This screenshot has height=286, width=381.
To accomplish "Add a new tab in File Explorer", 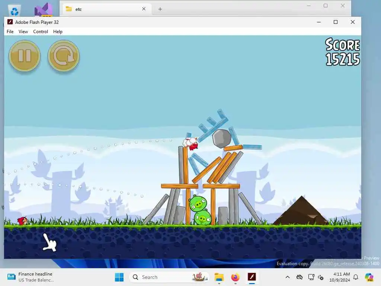I will pyautogui.click(x=160, y=9).
